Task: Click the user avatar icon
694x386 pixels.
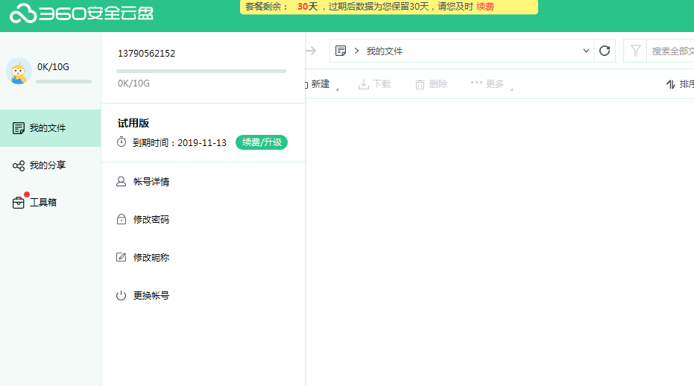Action: (x=19, y=72)
